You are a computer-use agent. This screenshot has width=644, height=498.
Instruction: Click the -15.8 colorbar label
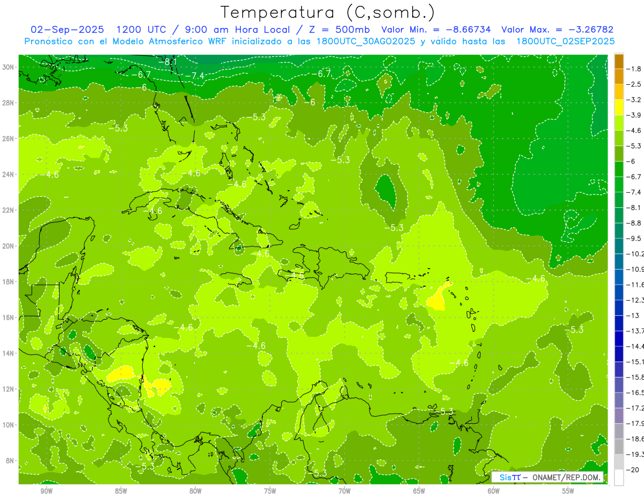(x=636, y=377)
